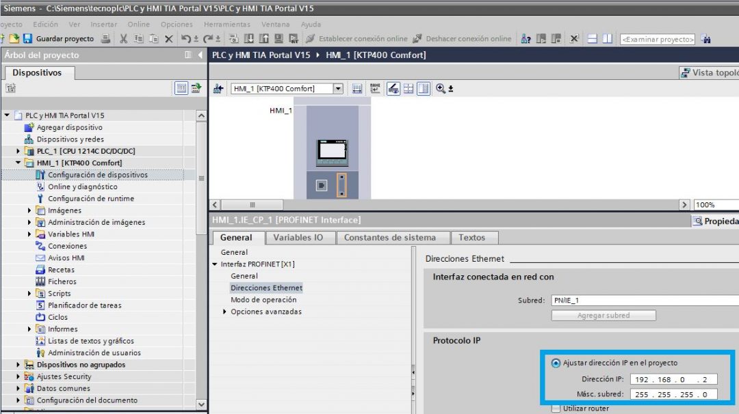
Task: Click the Start runtime on PC icon
Action: [294, 38]
